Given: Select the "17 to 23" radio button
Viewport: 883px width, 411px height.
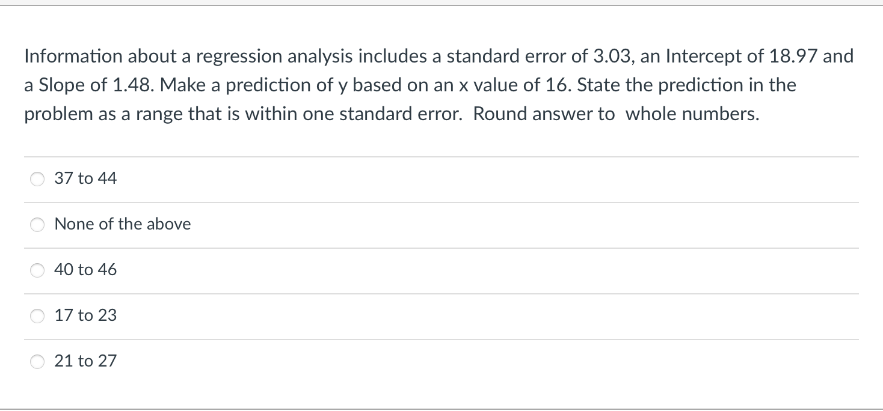Looking at the screenshot, I should pyautogui.click(x=37, y=315).
